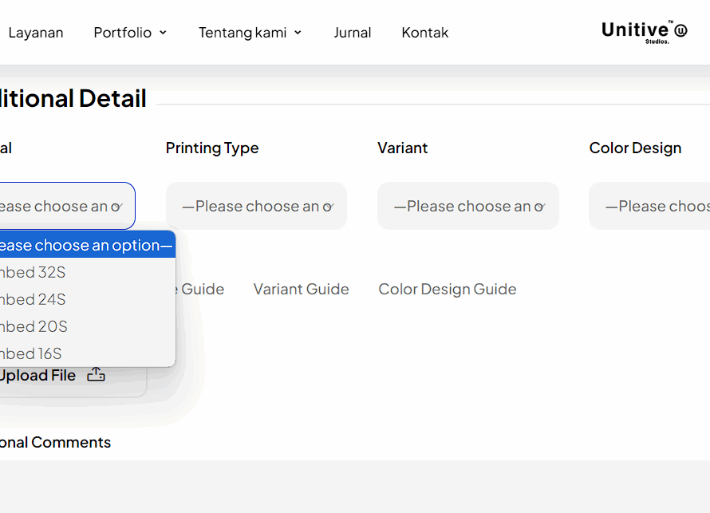Click the Portfolio menu chevron arrow
Viewport: 710px width, 513px height.
164,33
